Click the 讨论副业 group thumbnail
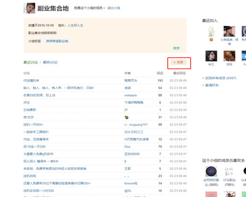Image resolution: width=246 pixels, height=197 pixels. click(229, 171)
